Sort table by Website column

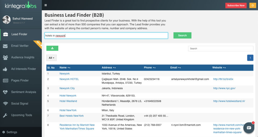pyautogui.click(x=219, y=68)
